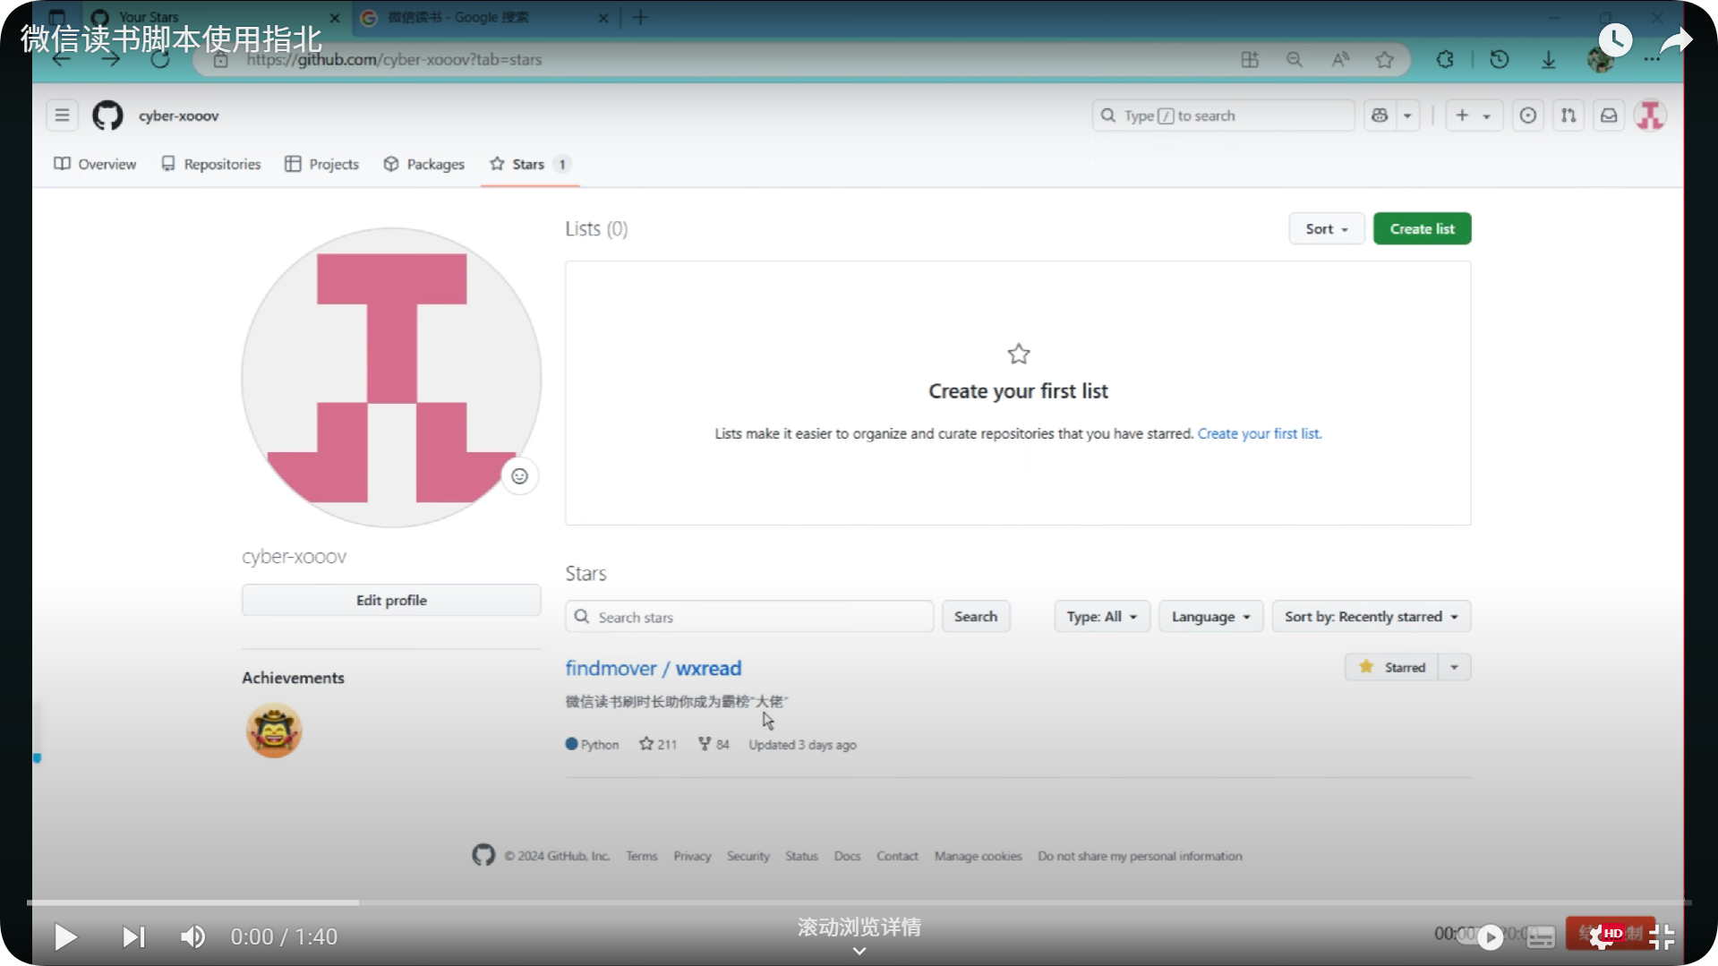Switch to the Overview tab
The image size is (1718, 966).
pyautogui.click(x=95, y=164)
